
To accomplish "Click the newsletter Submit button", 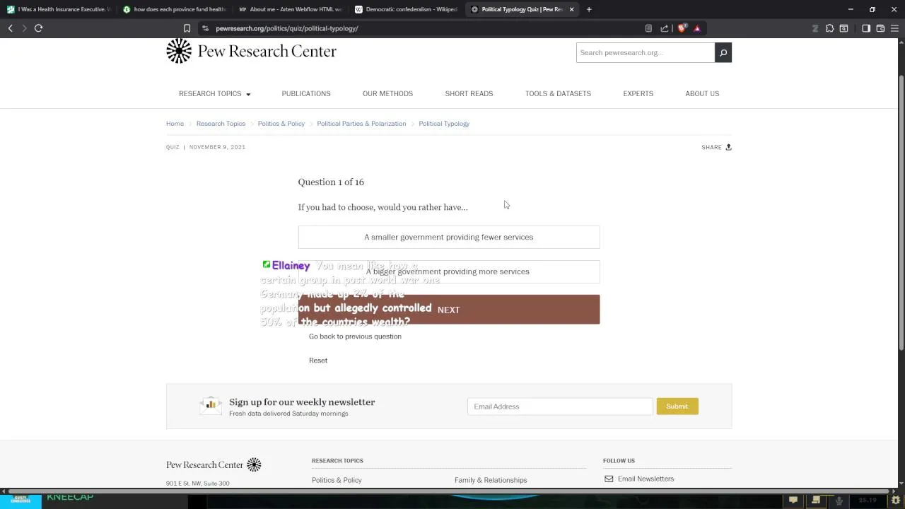I will click(x=677, y=406).
